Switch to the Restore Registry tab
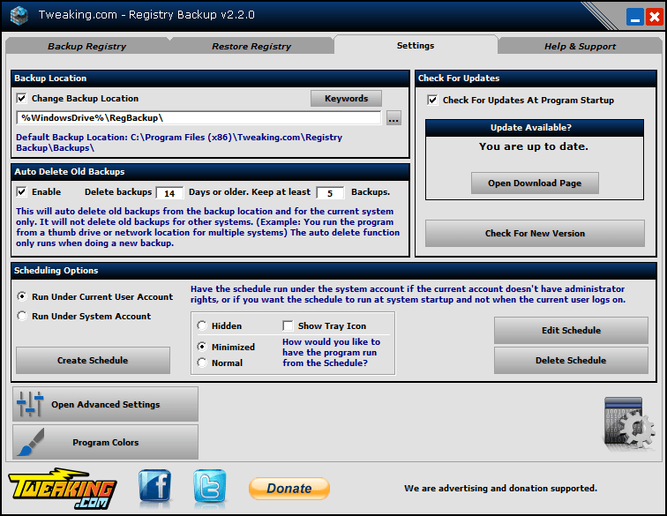This screenshot has width=667, height=516. [251, 46]
